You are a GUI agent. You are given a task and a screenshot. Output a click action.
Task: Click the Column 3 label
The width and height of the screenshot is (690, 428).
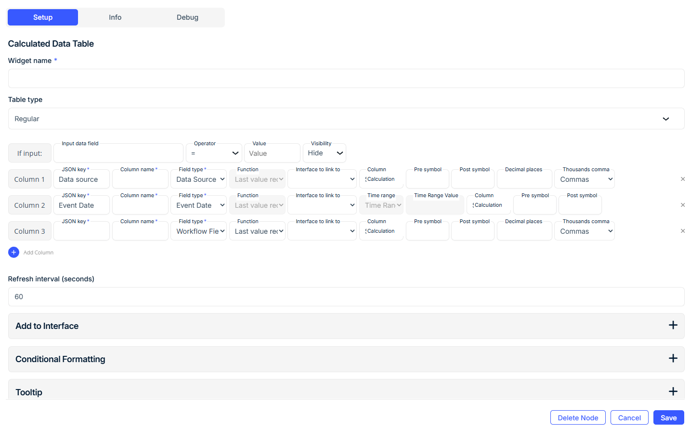point(29,231)
